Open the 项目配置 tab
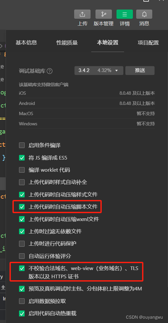Screen dimensions: 168x323 click(148, 43)
